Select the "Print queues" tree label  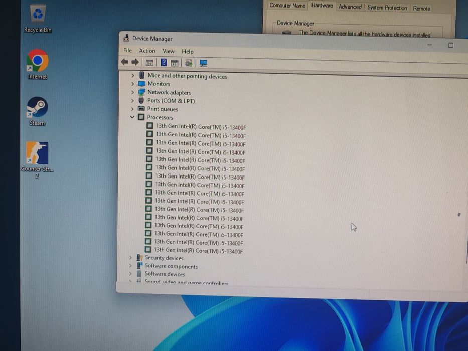tap(163, 109)
